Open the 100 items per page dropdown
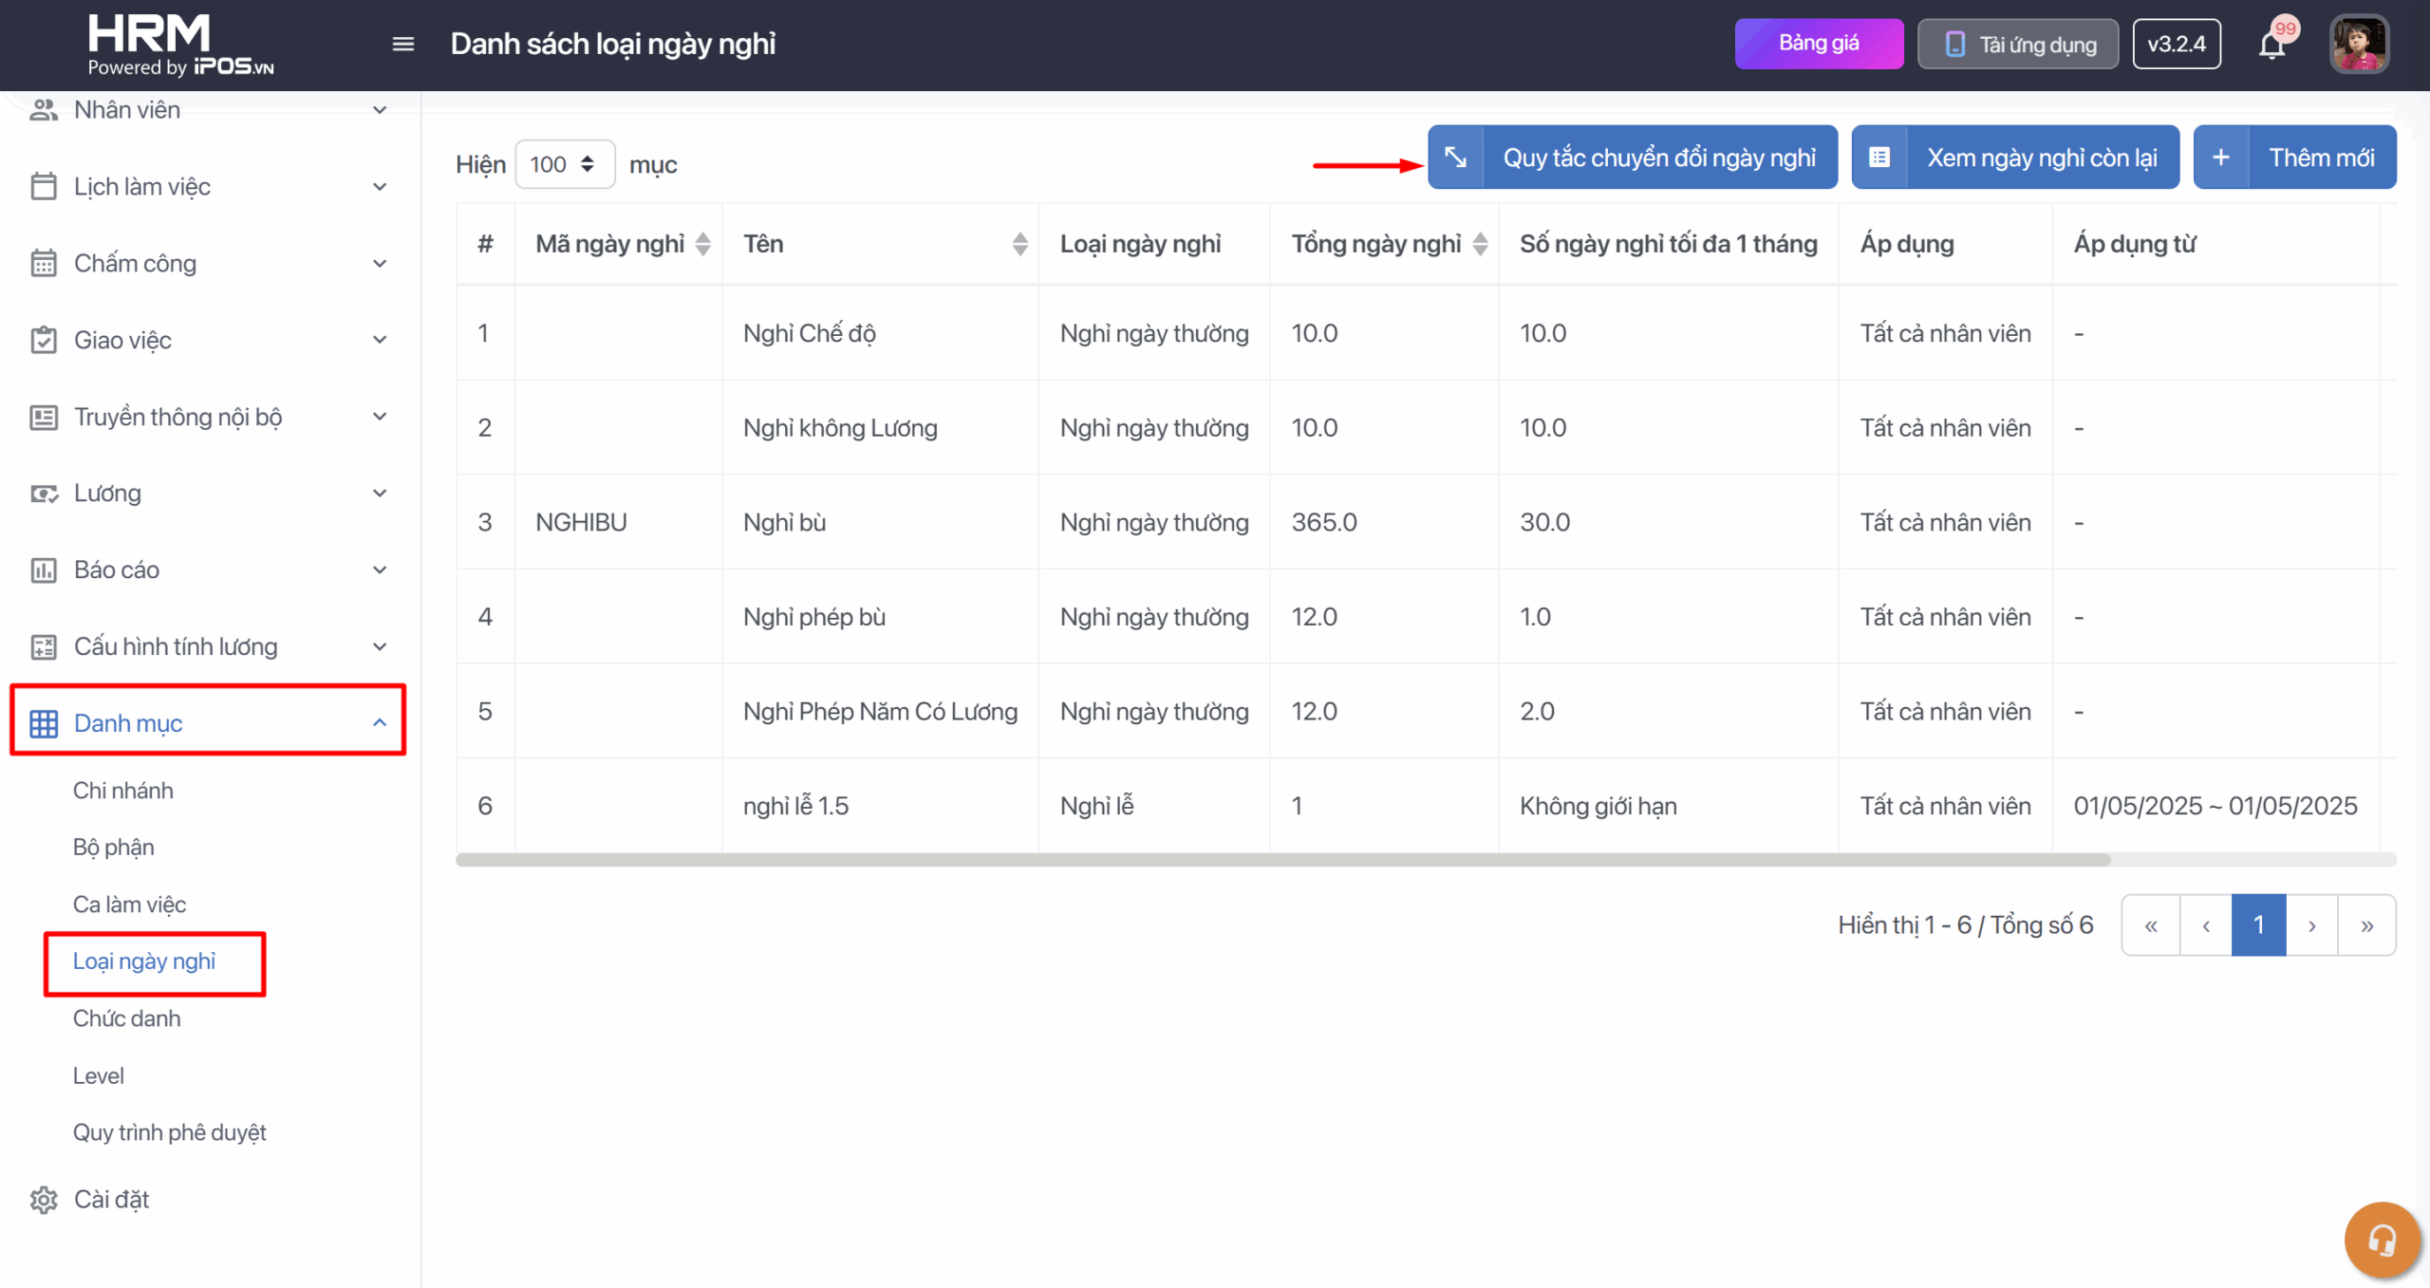The width and height of the screenshot is (2430, 1288). tap(564, 164)
